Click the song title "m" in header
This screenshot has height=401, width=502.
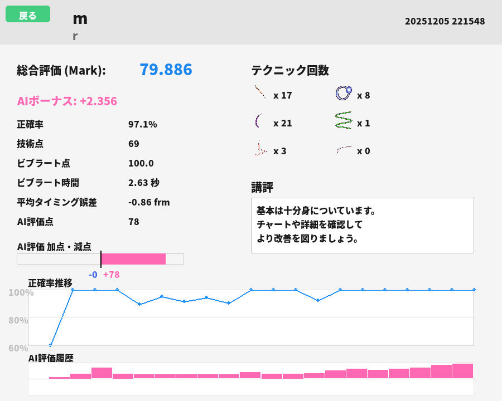point(80,19)
